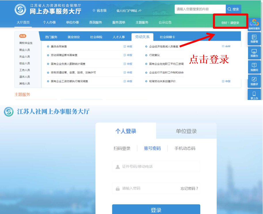Click the blue 登录 submit button
Screen dimensions: 263x214
pyautogui.click(x=156, y=210)
